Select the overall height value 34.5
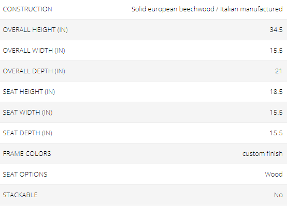Screen dimensions: 287x206 [x=276, y=30]
